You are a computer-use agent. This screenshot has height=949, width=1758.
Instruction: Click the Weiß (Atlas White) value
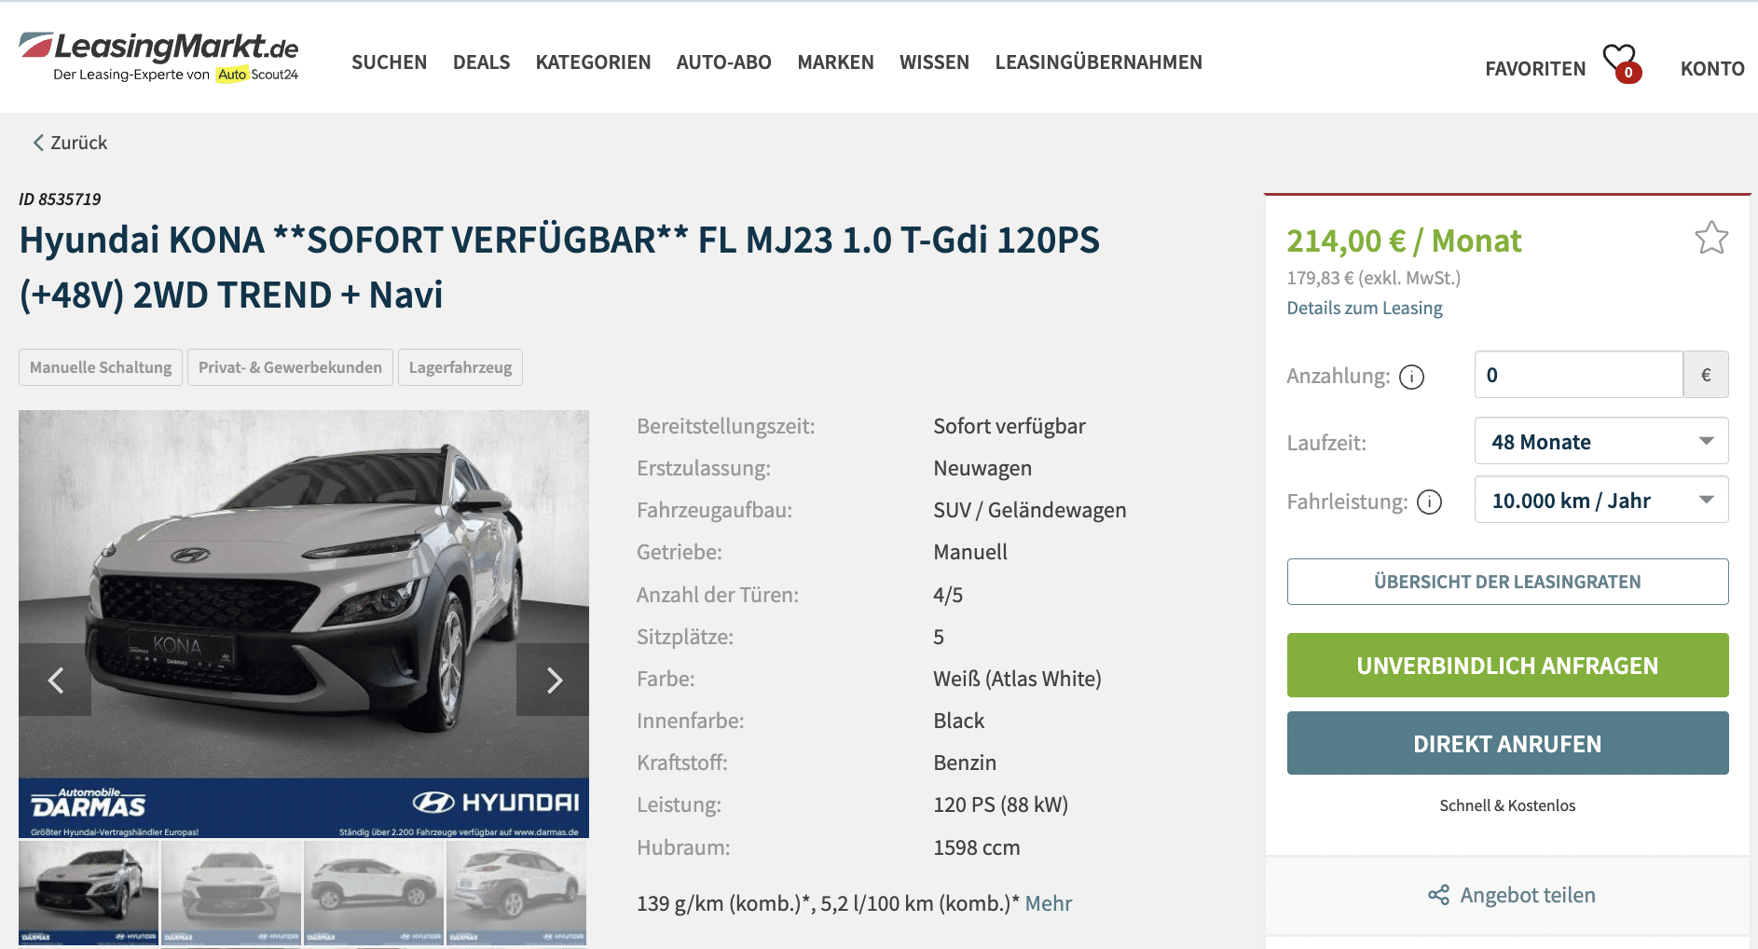[1018, 679]
